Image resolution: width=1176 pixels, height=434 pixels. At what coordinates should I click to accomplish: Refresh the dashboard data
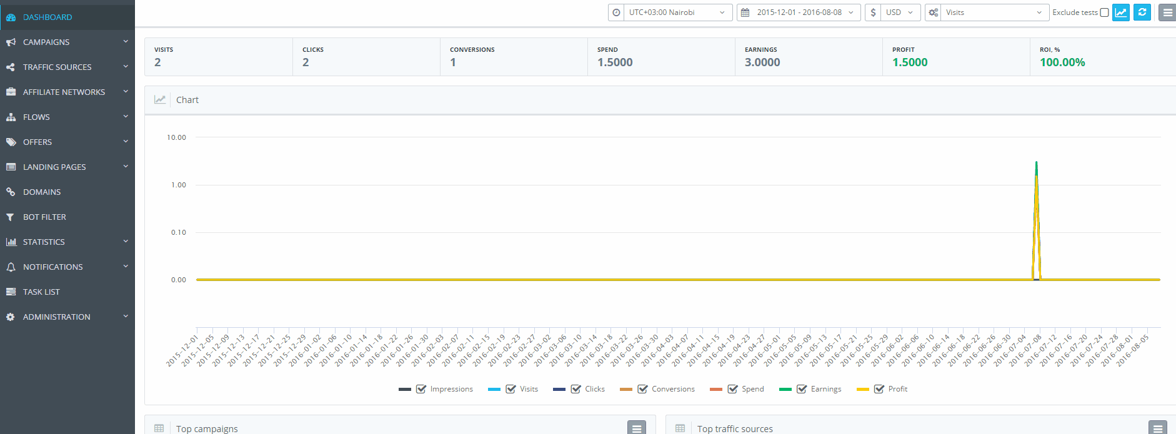click(1142, 12)
